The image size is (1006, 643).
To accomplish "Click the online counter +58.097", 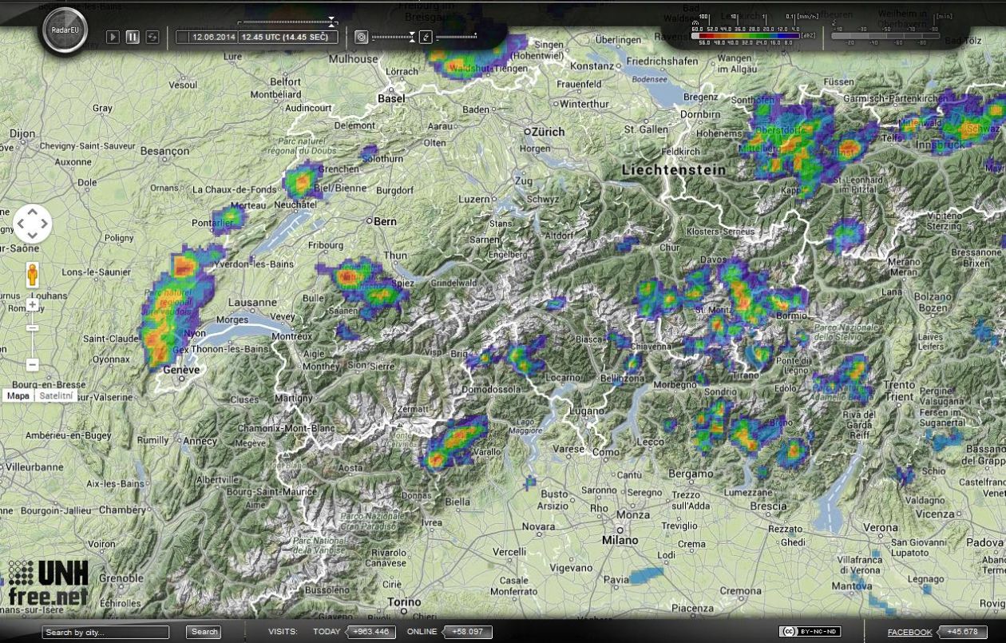I will click(465, 632).
